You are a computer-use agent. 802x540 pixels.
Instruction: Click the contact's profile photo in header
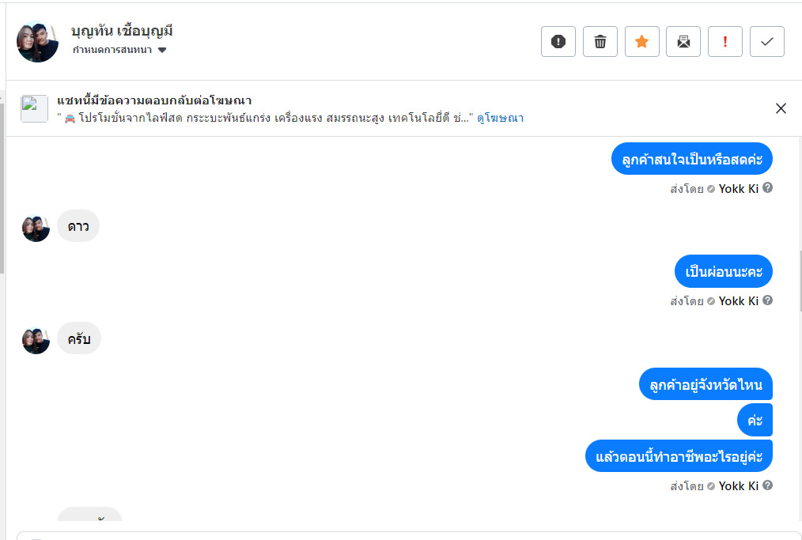coord(37,42)
